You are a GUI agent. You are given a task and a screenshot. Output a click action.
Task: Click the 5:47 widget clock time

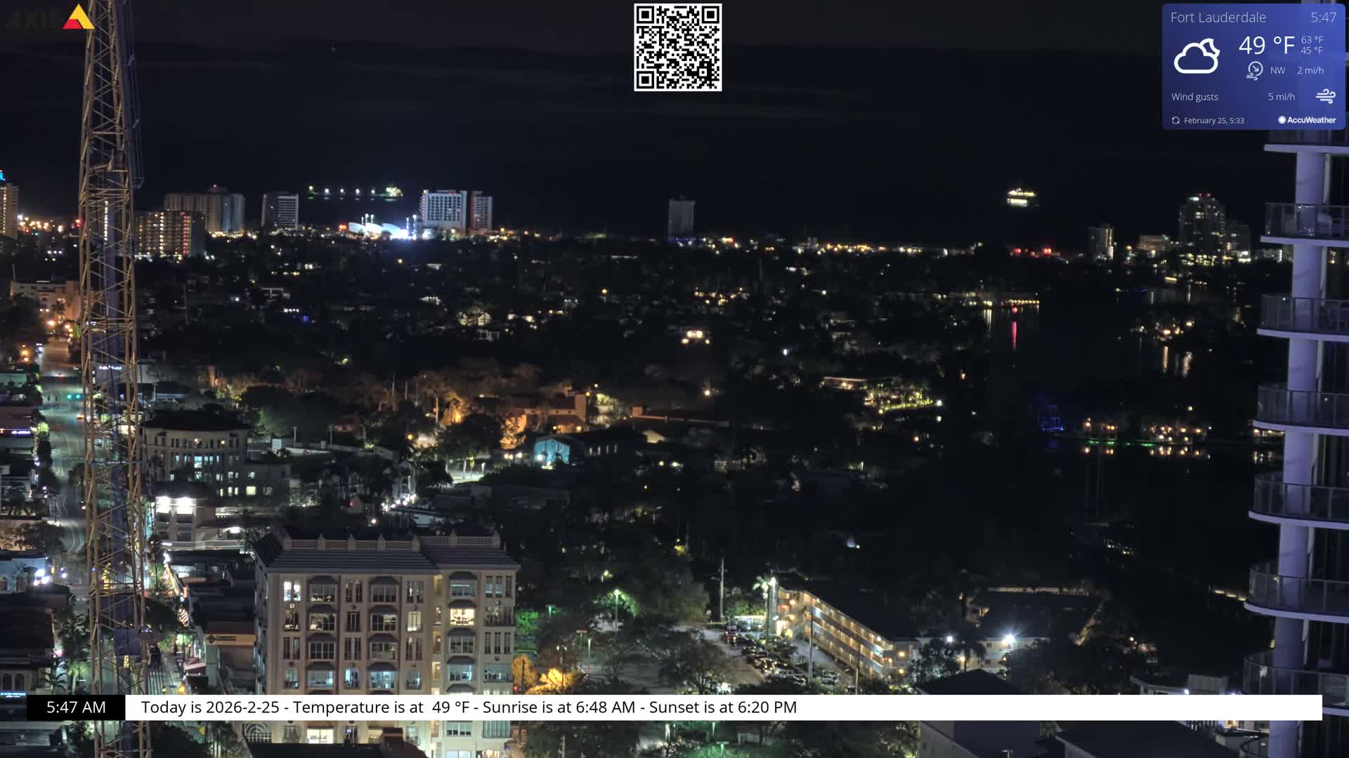click(1323, 18)
